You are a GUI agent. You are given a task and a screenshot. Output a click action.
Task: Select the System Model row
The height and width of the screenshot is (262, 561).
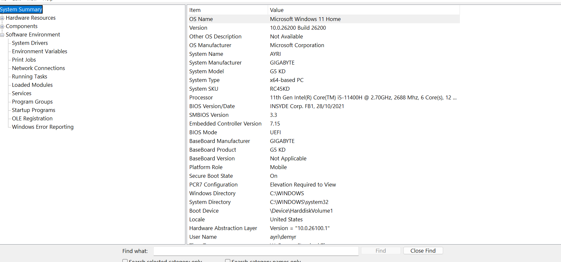pos(324,71)
